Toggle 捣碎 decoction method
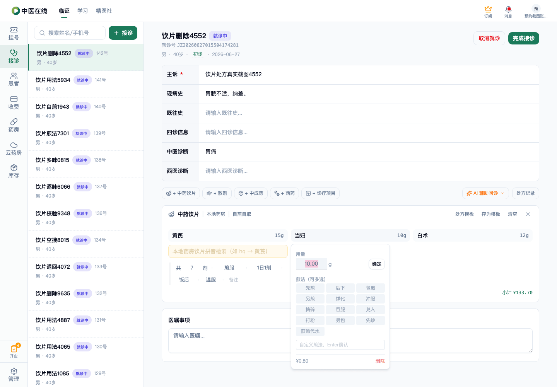This screenshot has width=557, height=387. click(310, 310)
